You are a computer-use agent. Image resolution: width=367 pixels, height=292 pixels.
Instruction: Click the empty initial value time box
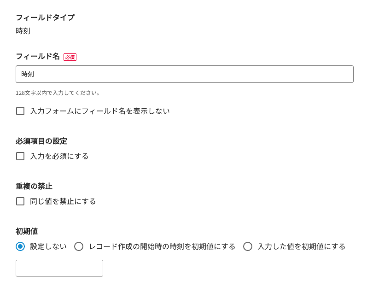pos(59,268)
